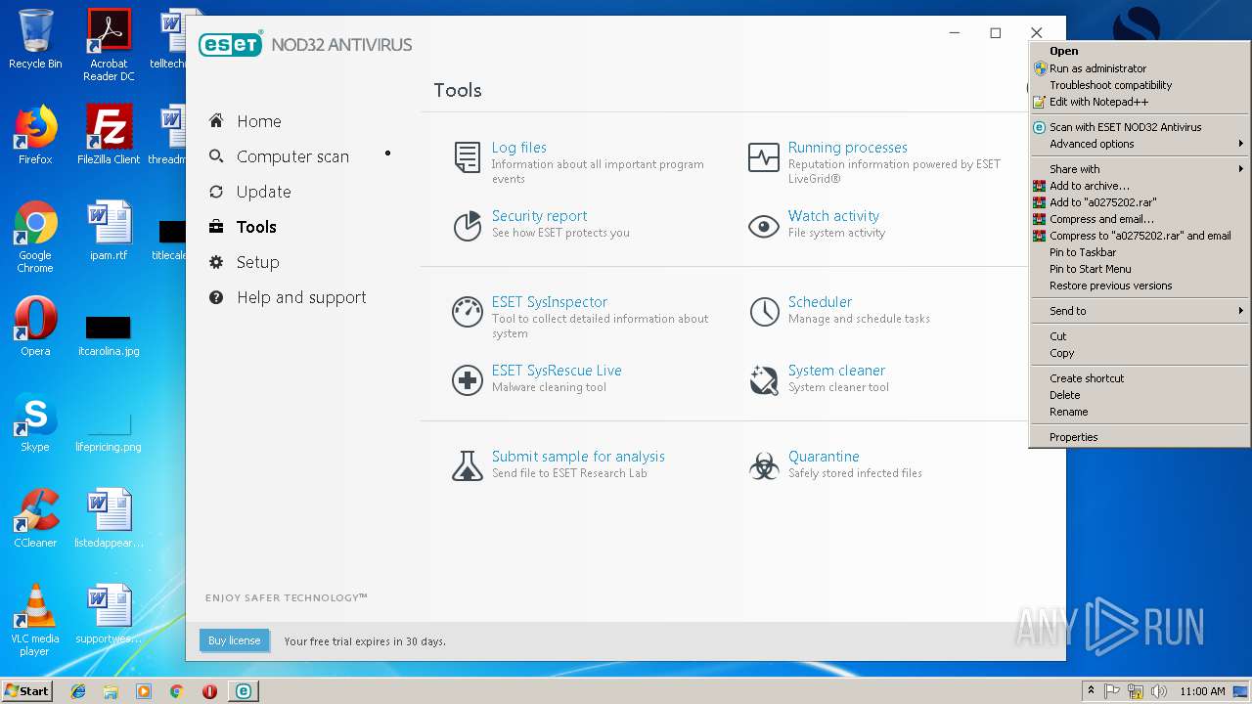Click the taskbar clock showing 11:00 AM
Image resolution: width=1252 pixels, height=704 pixels.
(1202, 691)
